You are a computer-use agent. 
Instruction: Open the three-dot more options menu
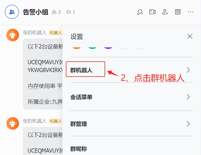coord(190,12)
